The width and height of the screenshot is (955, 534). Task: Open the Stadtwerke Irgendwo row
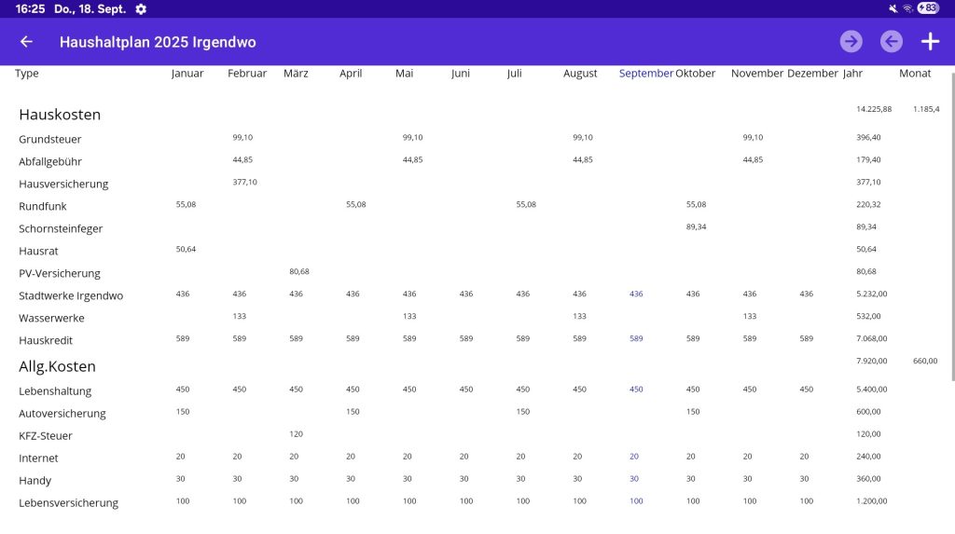71,295
